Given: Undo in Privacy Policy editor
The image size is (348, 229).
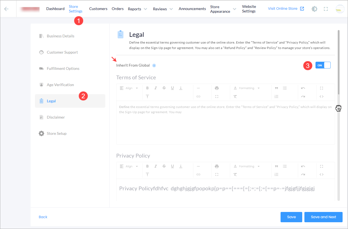Looking at the screenshot, I should 303,166.
